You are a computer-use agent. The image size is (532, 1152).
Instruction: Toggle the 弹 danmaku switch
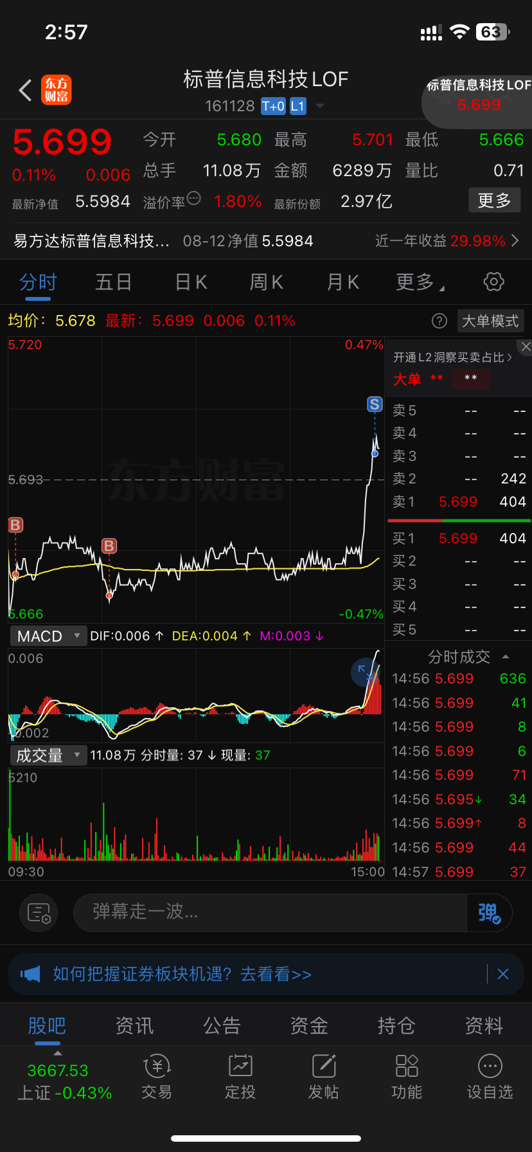click(489, 913)
